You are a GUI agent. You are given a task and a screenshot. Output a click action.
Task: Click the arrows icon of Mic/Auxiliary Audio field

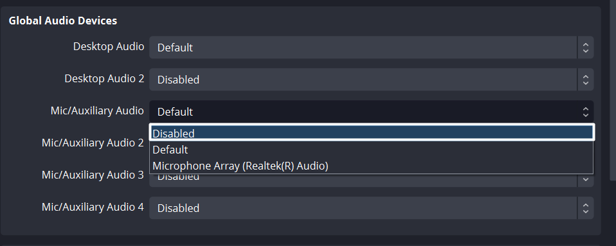coord(585,112)
